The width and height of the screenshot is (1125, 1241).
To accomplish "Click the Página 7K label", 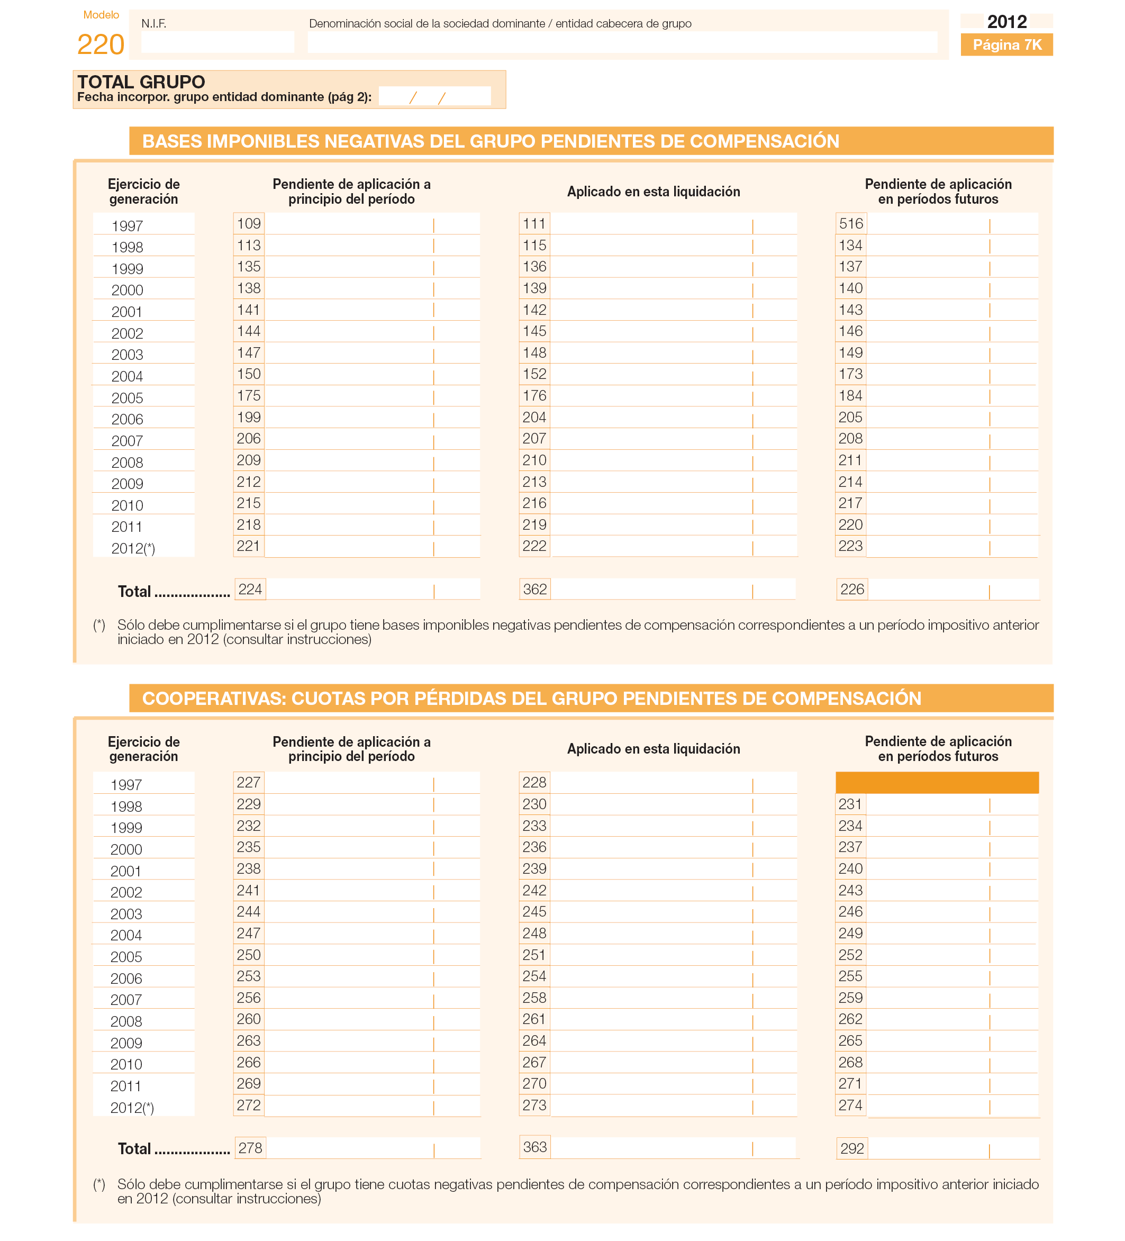I will 1007,45.
